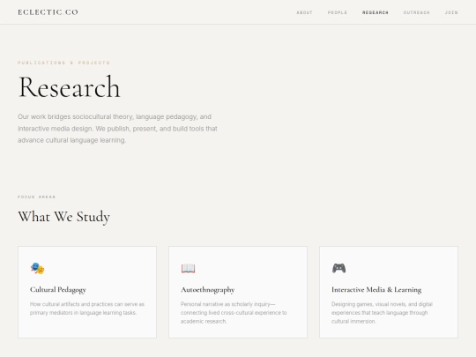The width and height of the screenshot is (476, 357).
Task: Open the Autoethnography card title
Action: pos(208,290)
